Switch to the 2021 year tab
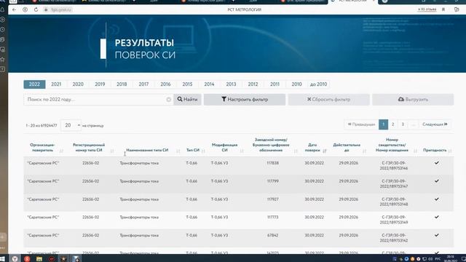Viewport: 466px width, 262px height. pos(56,84)
